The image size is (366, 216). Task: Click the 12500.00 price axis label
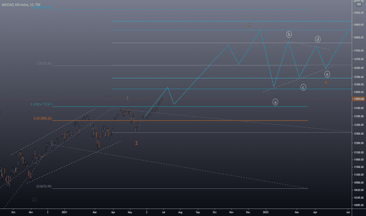coord(359,143)
